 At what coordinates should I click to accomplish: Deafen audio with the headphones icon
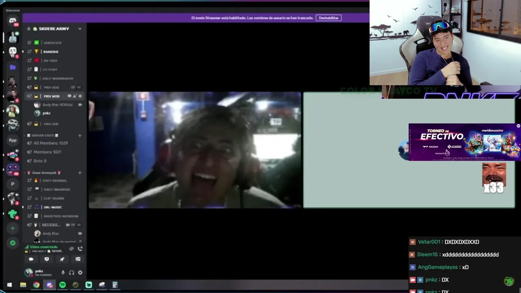click(x=72, y=273)
